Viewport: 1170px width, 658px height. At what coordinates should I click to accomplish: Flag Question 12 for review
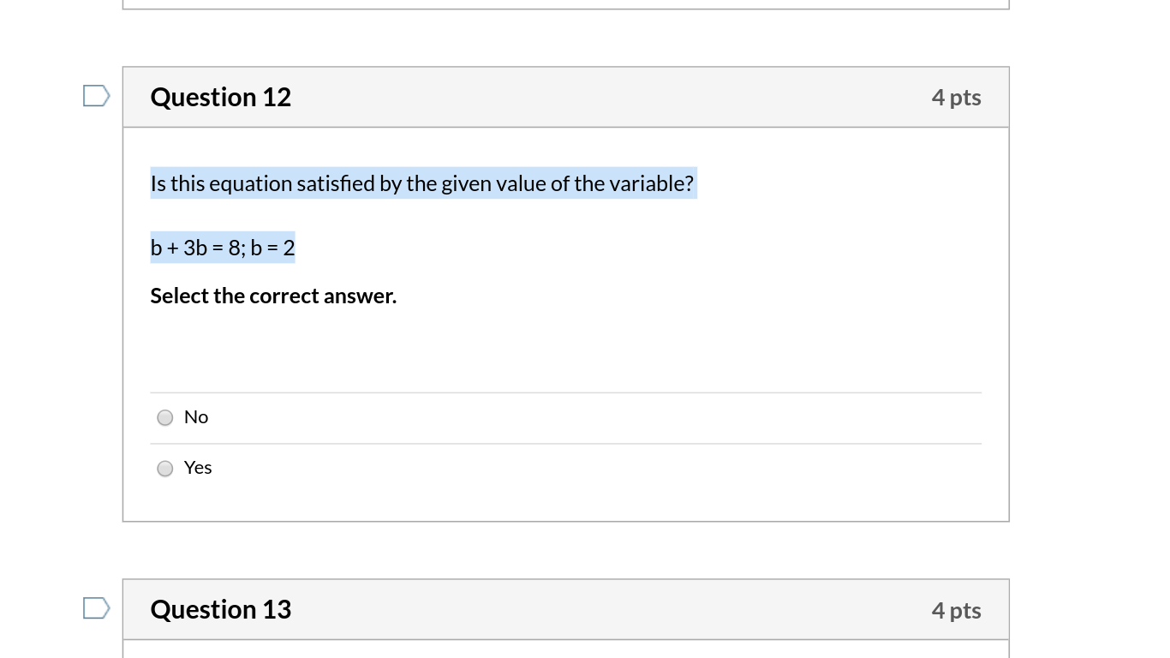click(x=96, y=96)
